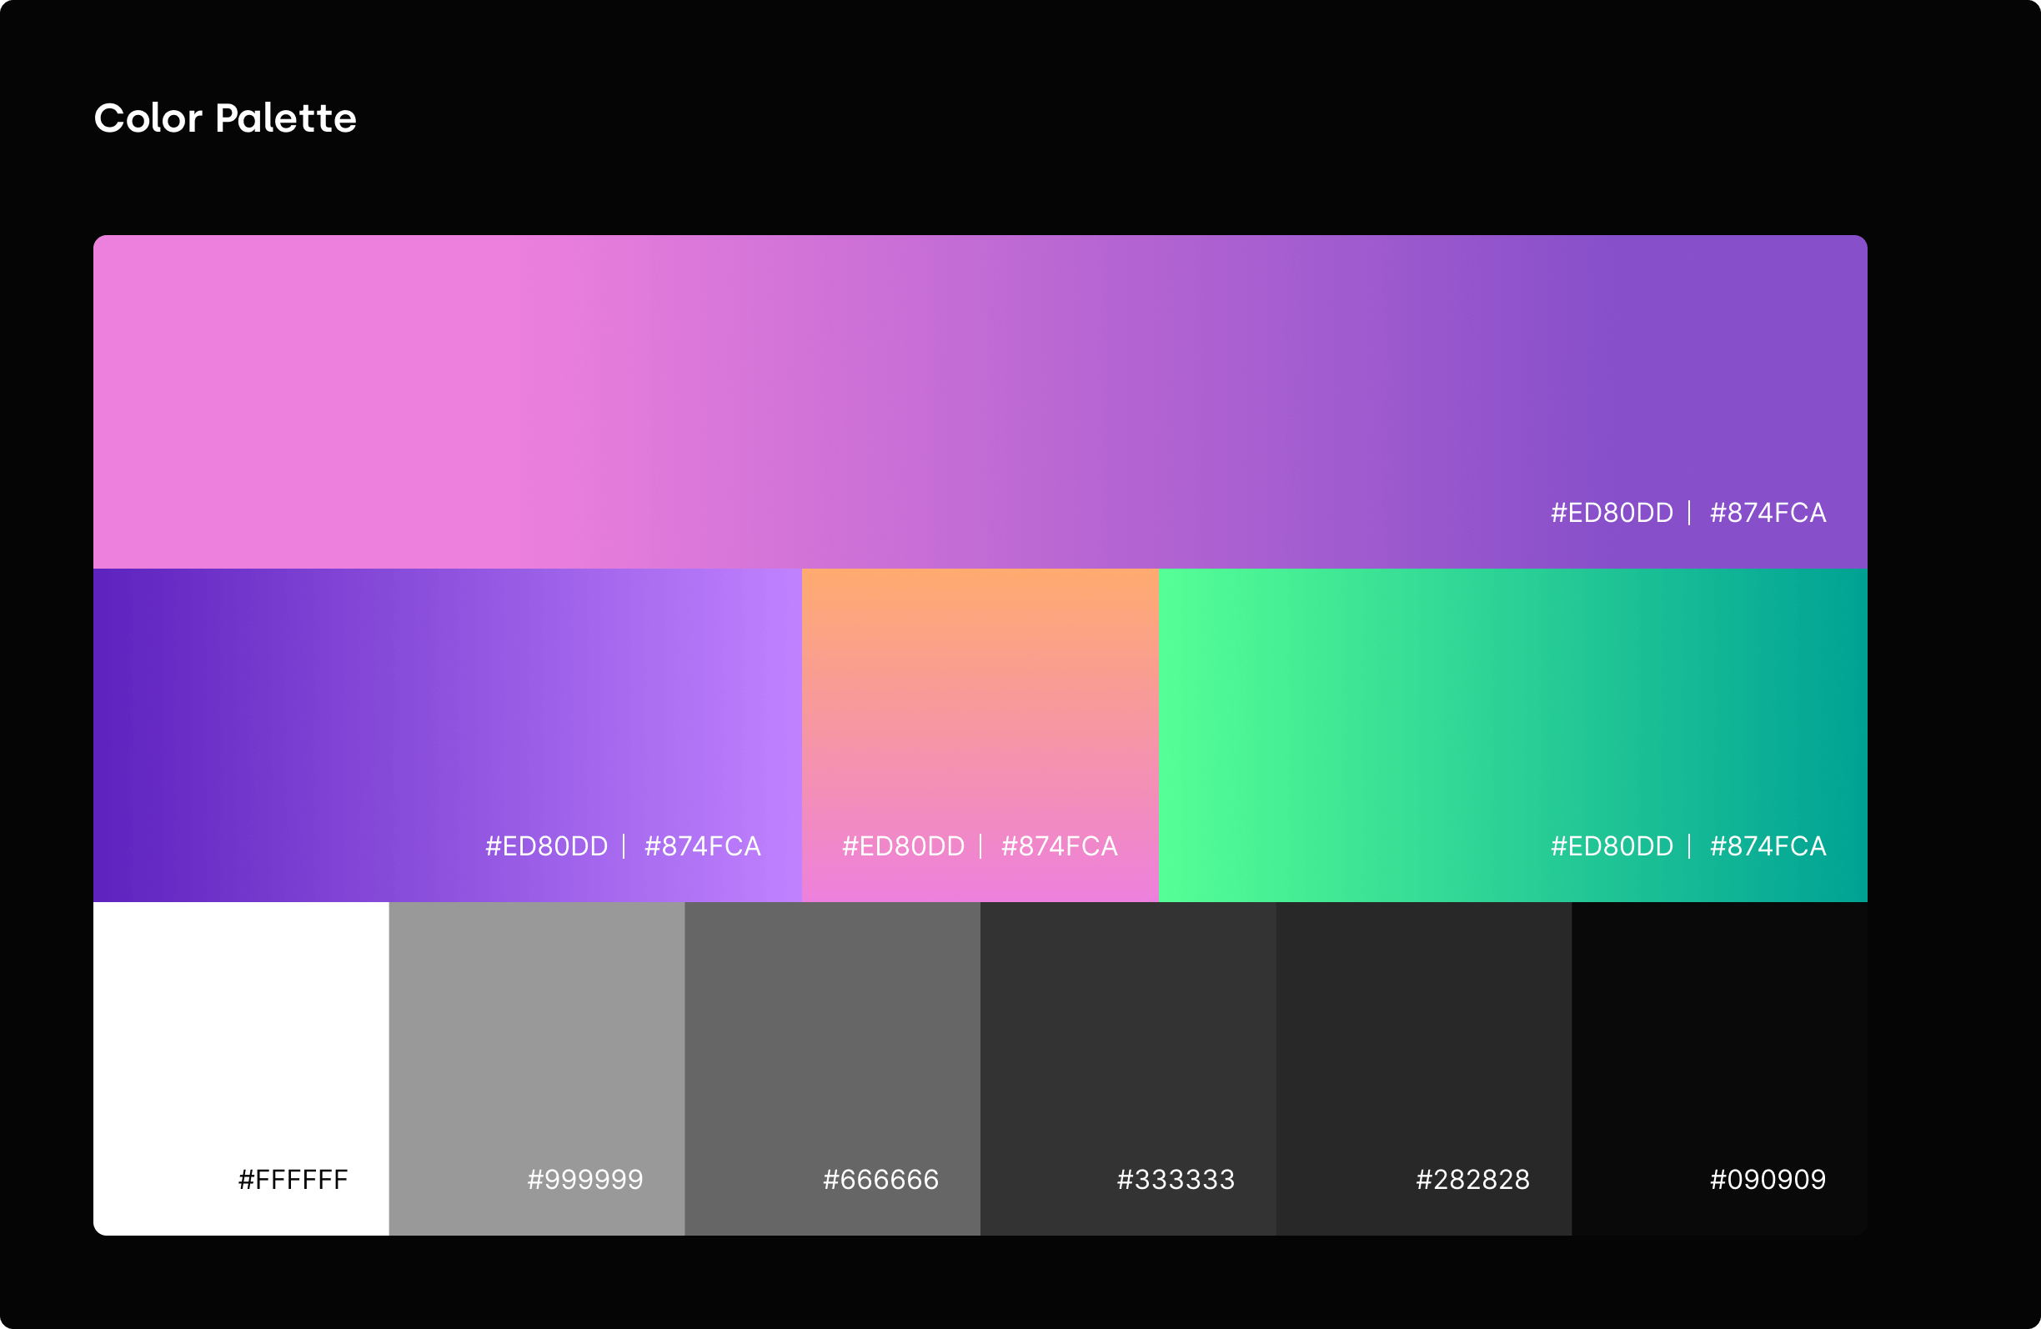Click the #090909 hex label

tap(1768, 1180)
